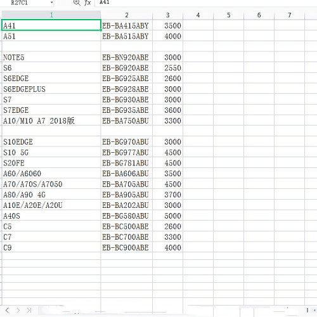Select column 4 header
Image resolution: width=317 pixels, height=317 pixels.
[x=198, y=15]
